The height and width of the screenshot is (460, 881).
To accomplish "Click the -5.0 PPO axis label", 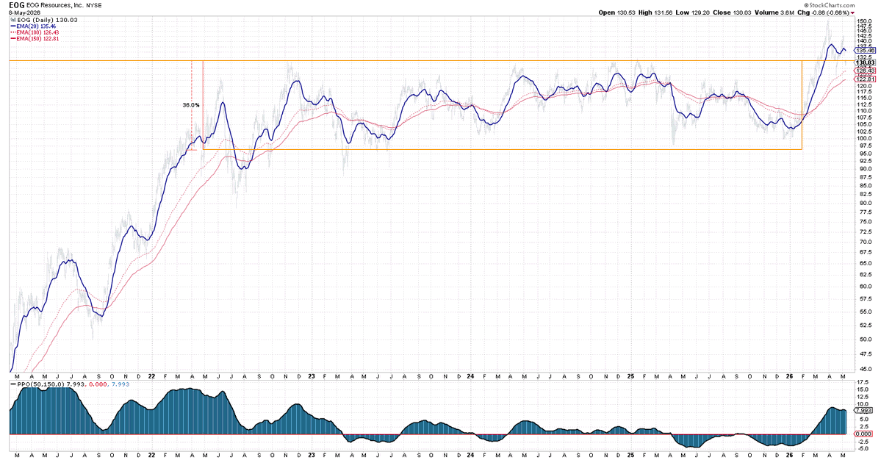I will (x=863, y=448).
